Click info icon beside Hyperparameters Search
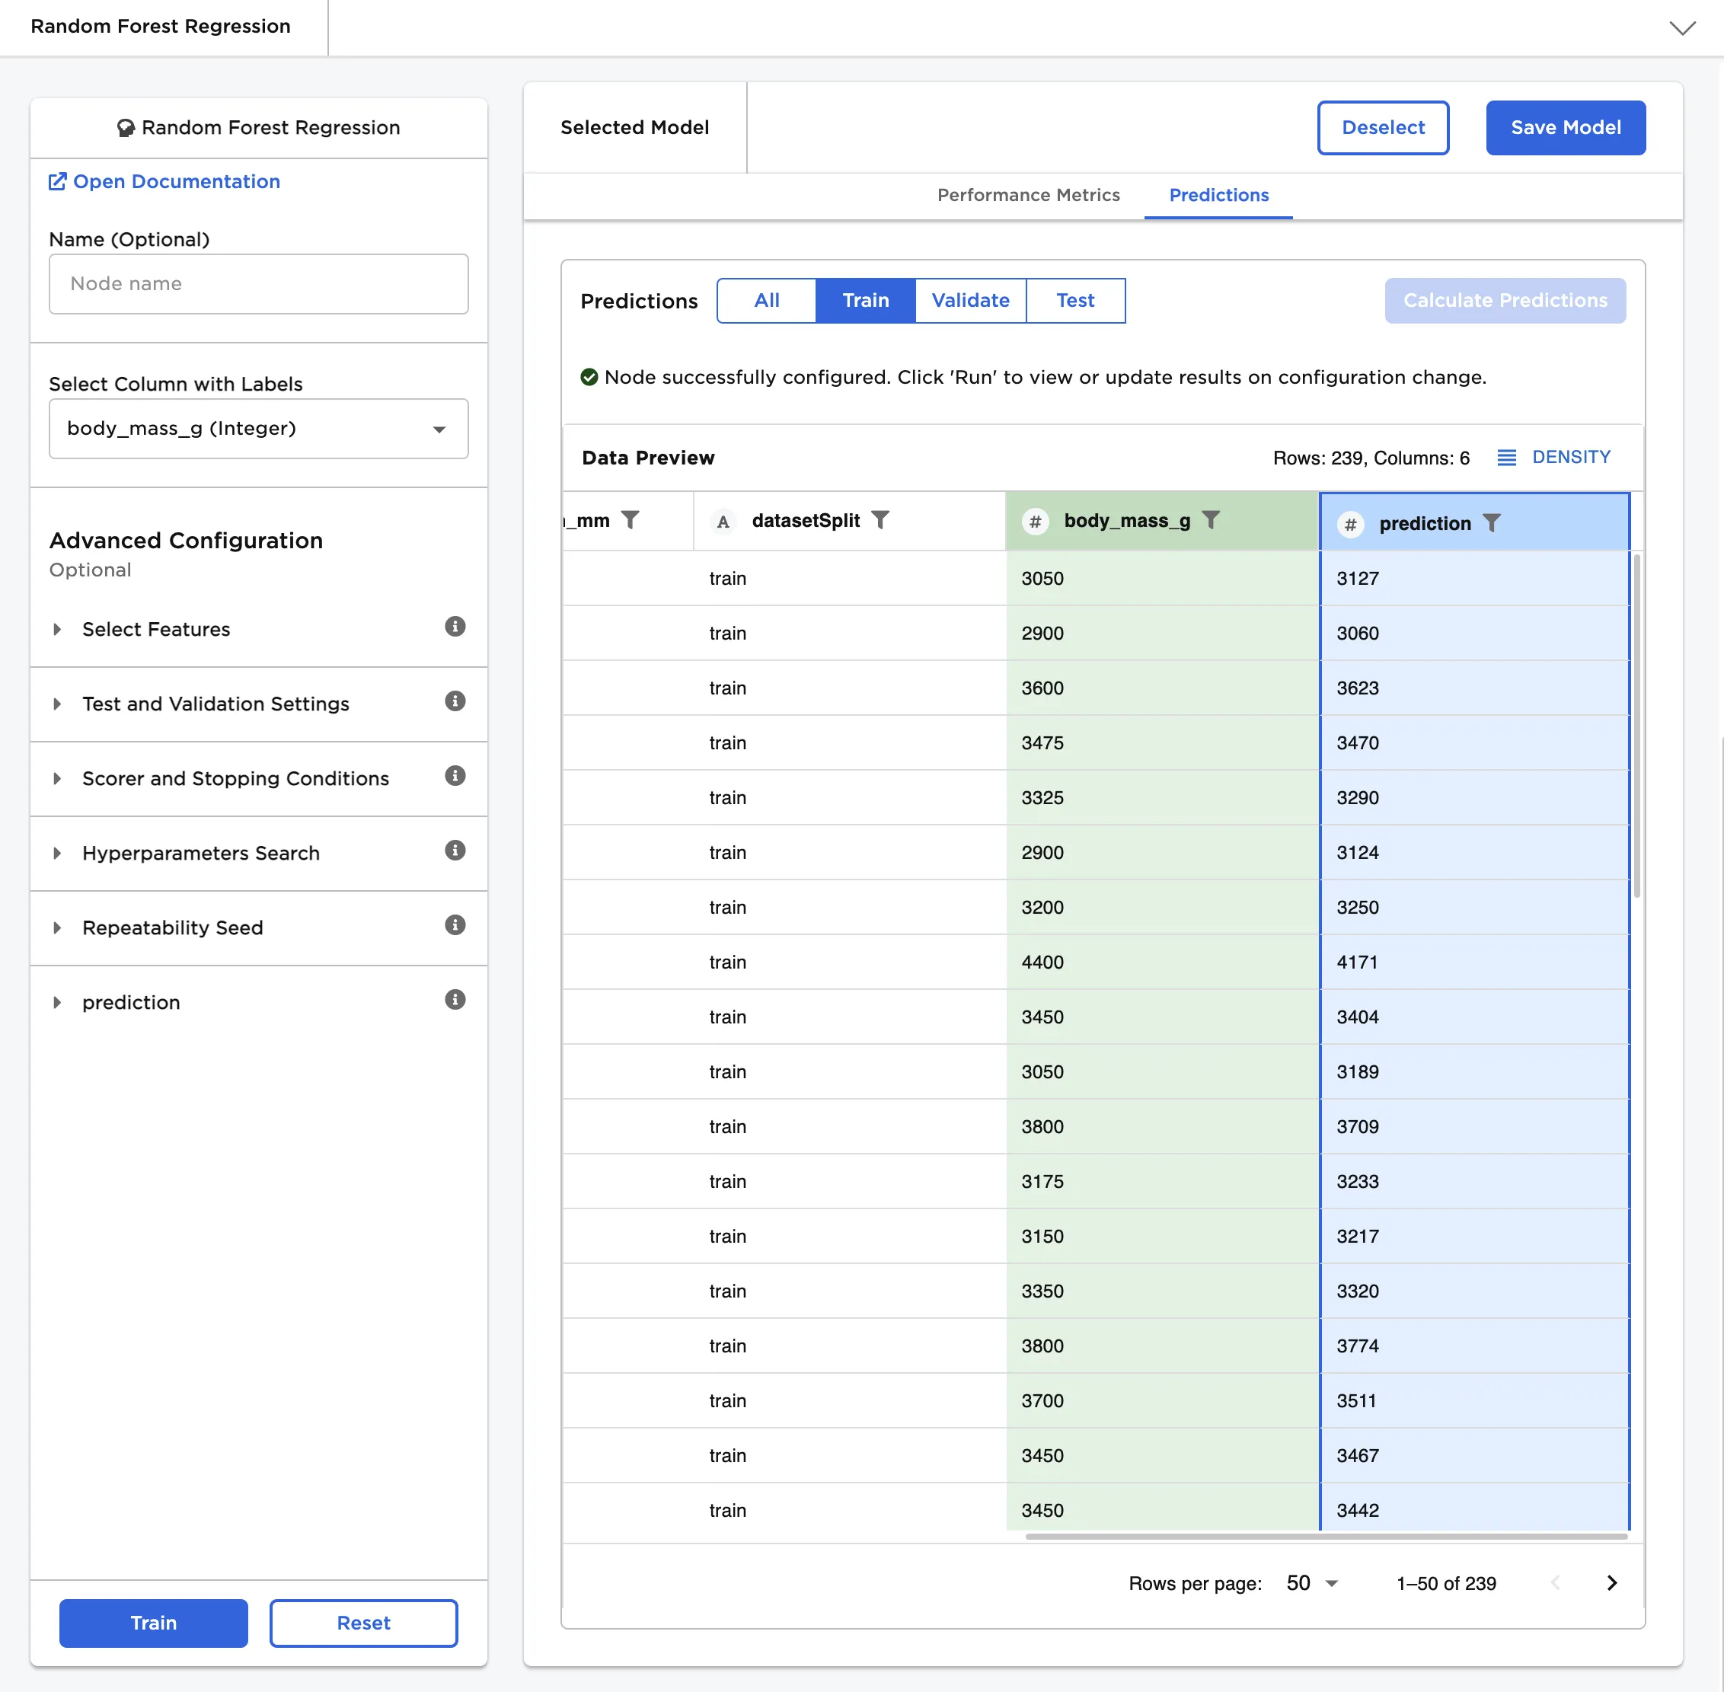Viewport: 1724px width, 1692px height. 455,851
